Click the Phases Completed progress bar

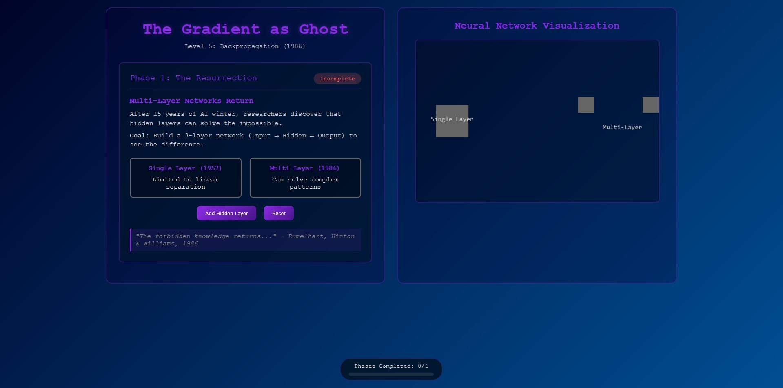[391, 374]
